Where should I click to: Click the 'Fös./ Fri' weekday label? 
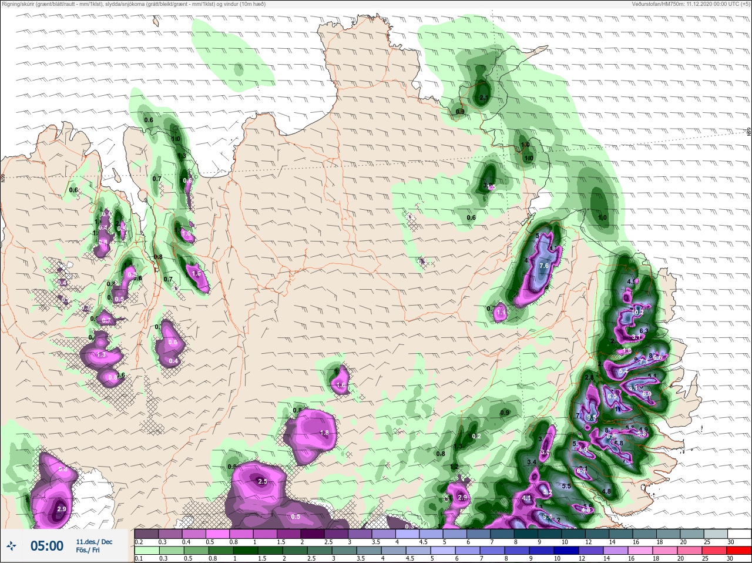87,551
